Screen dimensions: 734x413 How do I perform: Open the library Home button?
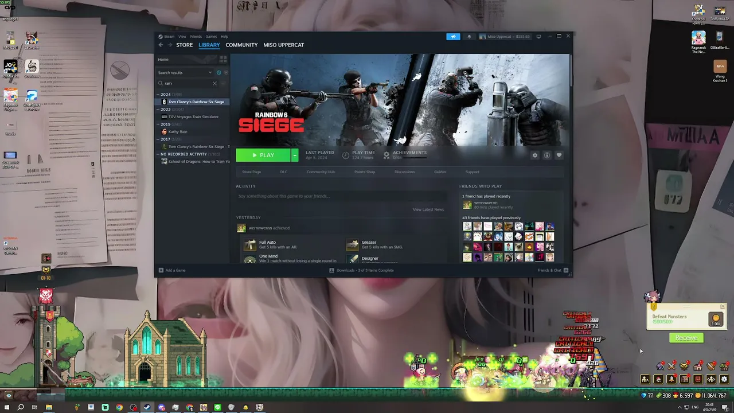185,59
